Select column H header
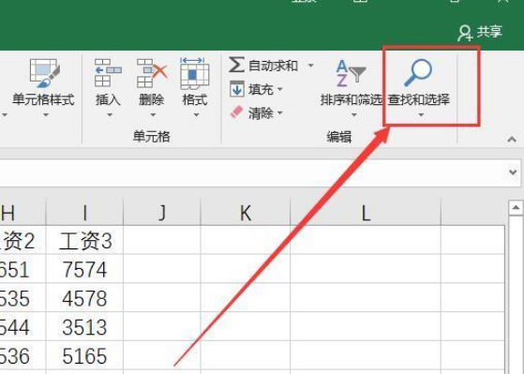This screenshot has height=374, width=524. [x=22, y=212]
